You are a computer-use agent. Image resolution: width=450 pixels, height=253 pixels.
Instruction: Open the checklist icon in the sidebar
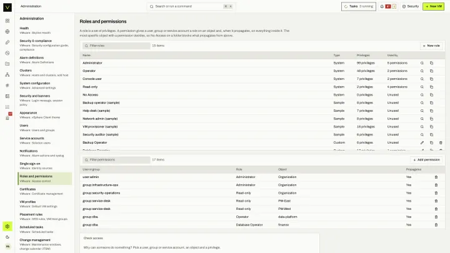click(7, 107)
